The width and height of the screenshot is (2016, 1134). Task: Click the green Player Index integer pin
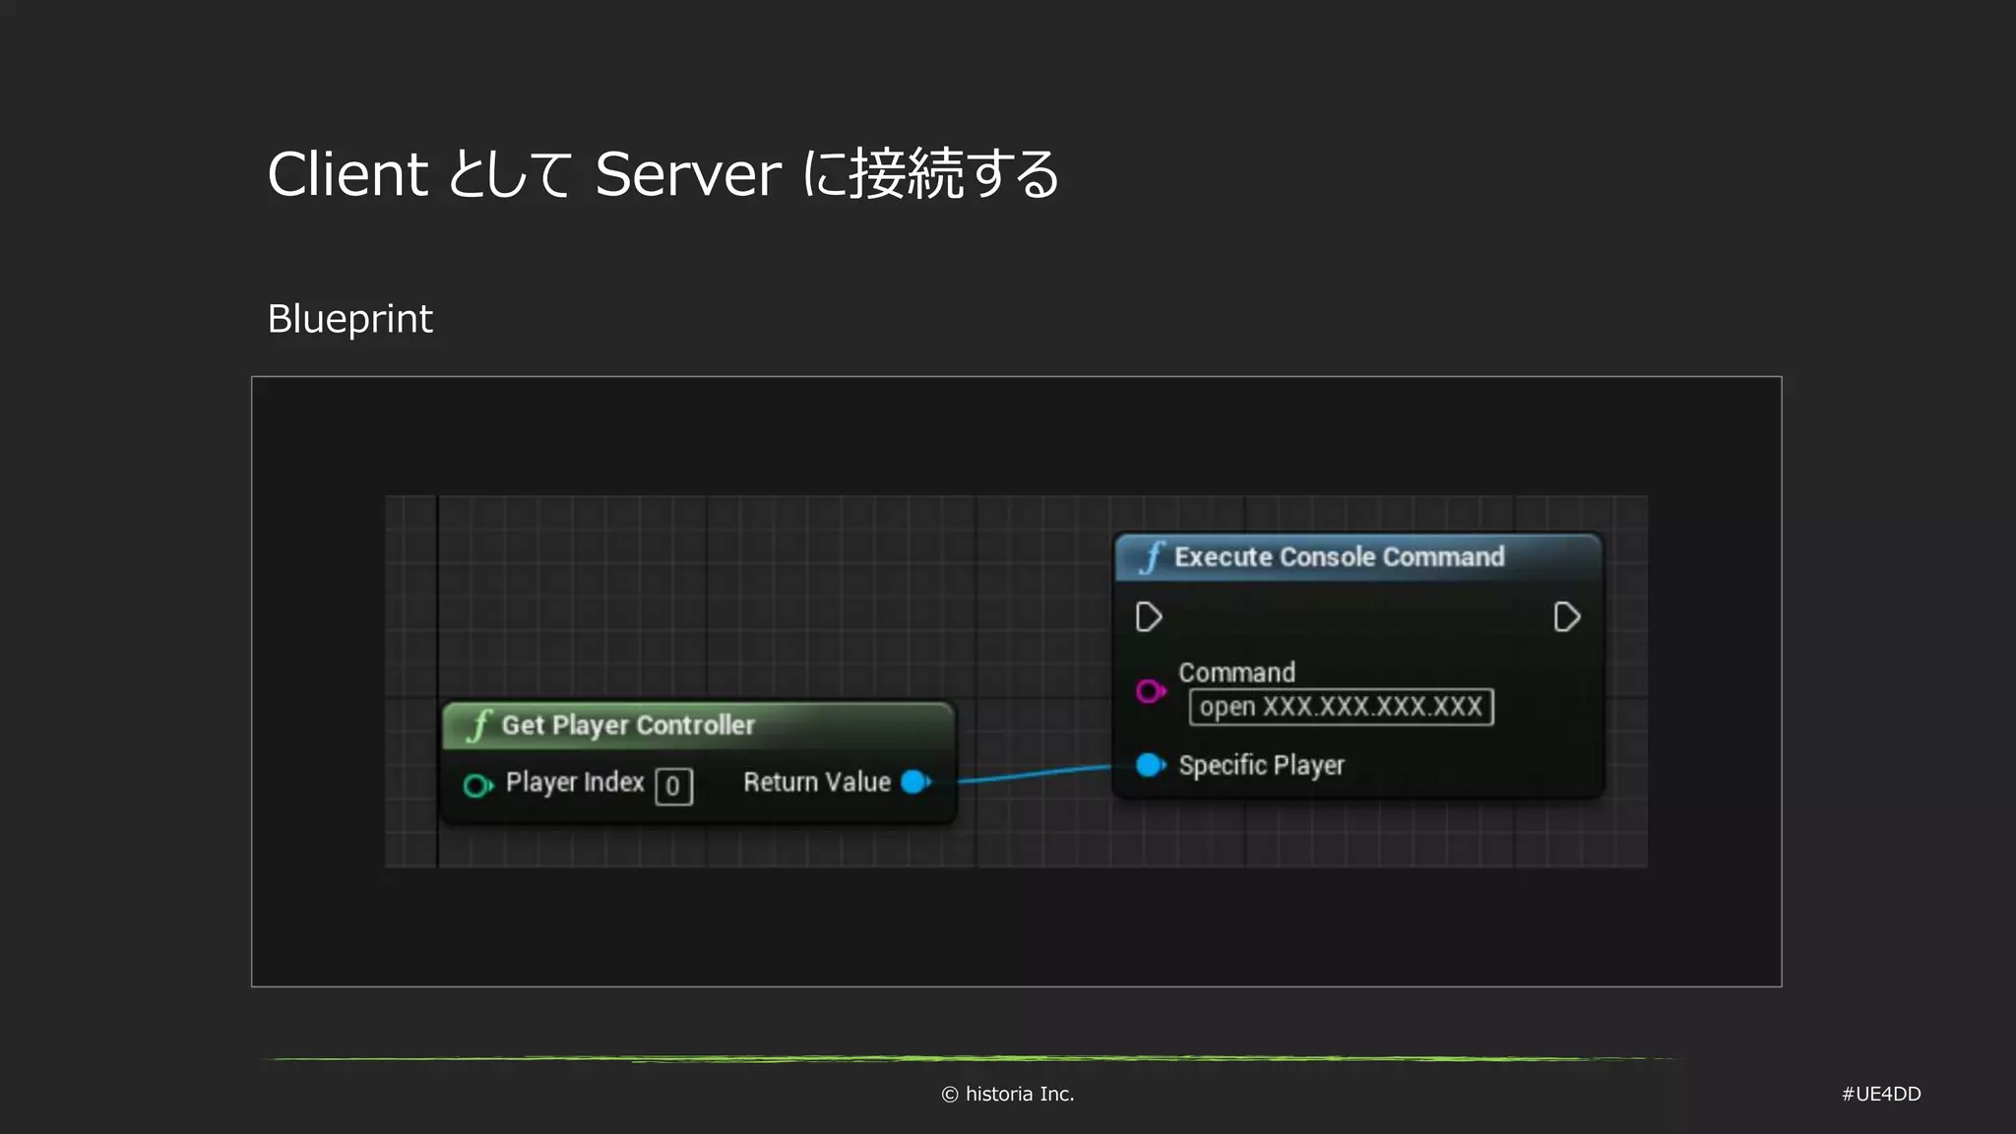[478, 786]
